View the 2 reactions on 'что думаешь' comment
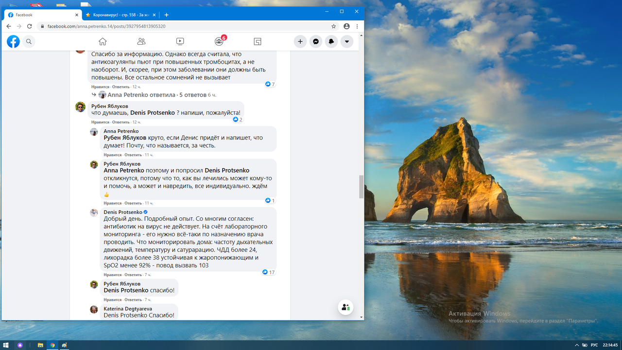This screenshot has height=350, width=622. tap(238, 120)
